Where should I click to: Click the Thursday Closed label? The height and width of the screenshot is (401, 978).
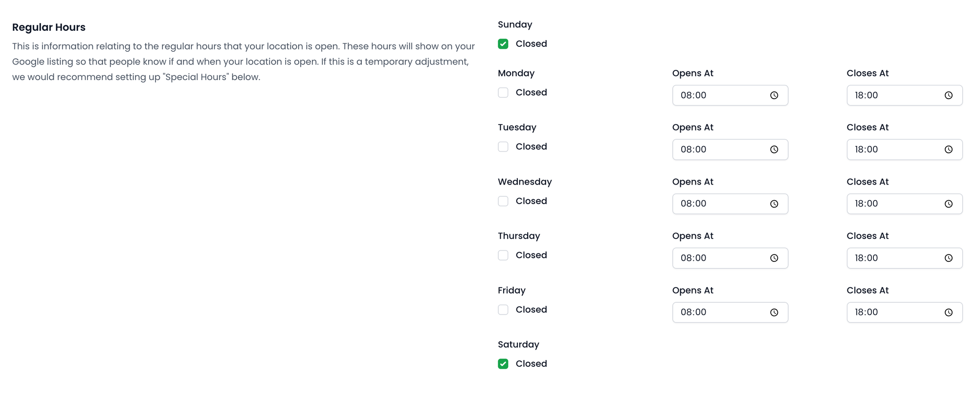click(x=531, y=255)
